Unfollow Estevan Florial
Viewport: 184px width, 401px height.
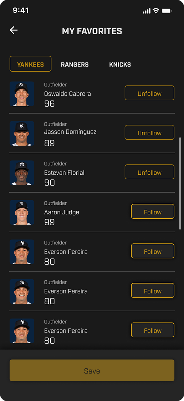click(x=150, y=172)
